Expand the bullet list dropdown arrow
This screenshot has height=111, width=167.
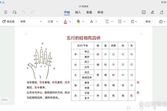point(124,22)
